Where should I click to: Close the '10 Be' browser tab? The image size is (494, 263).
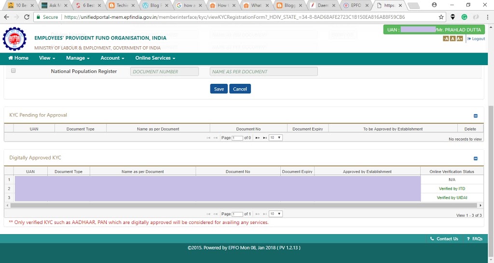click(x=32, y=5)
